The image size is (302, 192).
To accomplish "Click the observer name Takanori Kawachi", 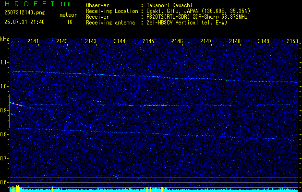I will point(169,5).
